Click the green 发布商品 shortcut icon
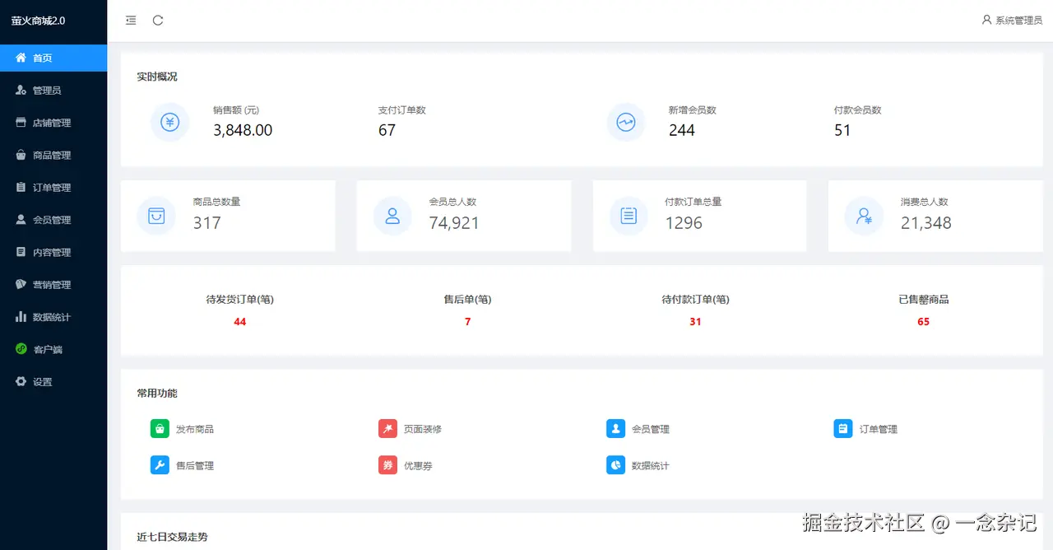1053x550 pixels. (160, 428)
